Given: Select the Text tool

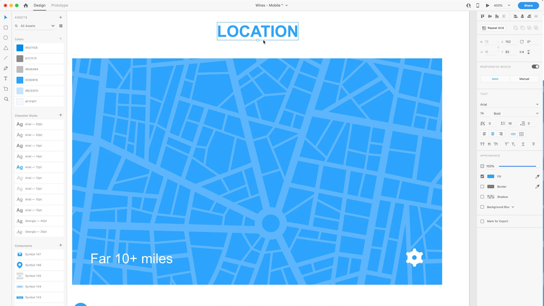Looking at the screenshot, I should [6, 79].
